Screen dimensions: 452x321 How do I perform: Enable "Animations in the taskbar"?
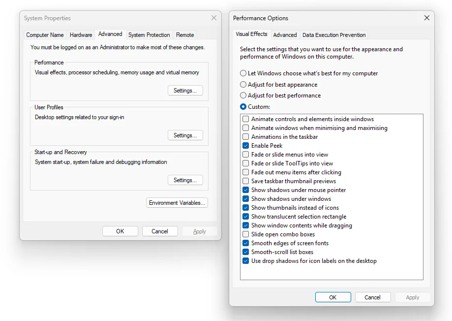pyautogui.click(x=245, y=137)
